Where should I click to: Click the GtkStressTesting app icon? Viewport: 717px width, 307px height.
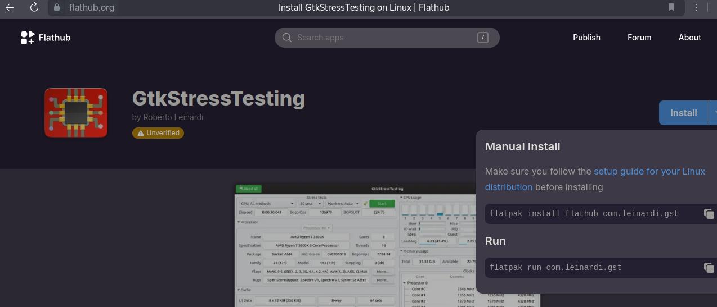pyautogui.click(x=76, y=113)
